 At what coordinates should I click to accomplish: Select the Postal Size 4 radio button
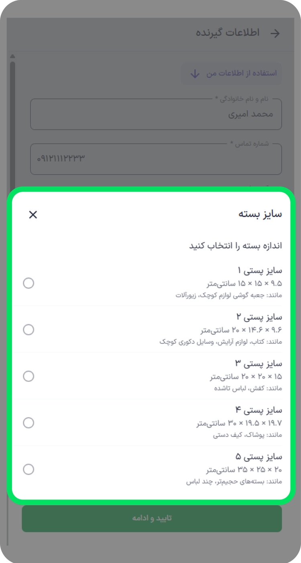tap(28, 423)
